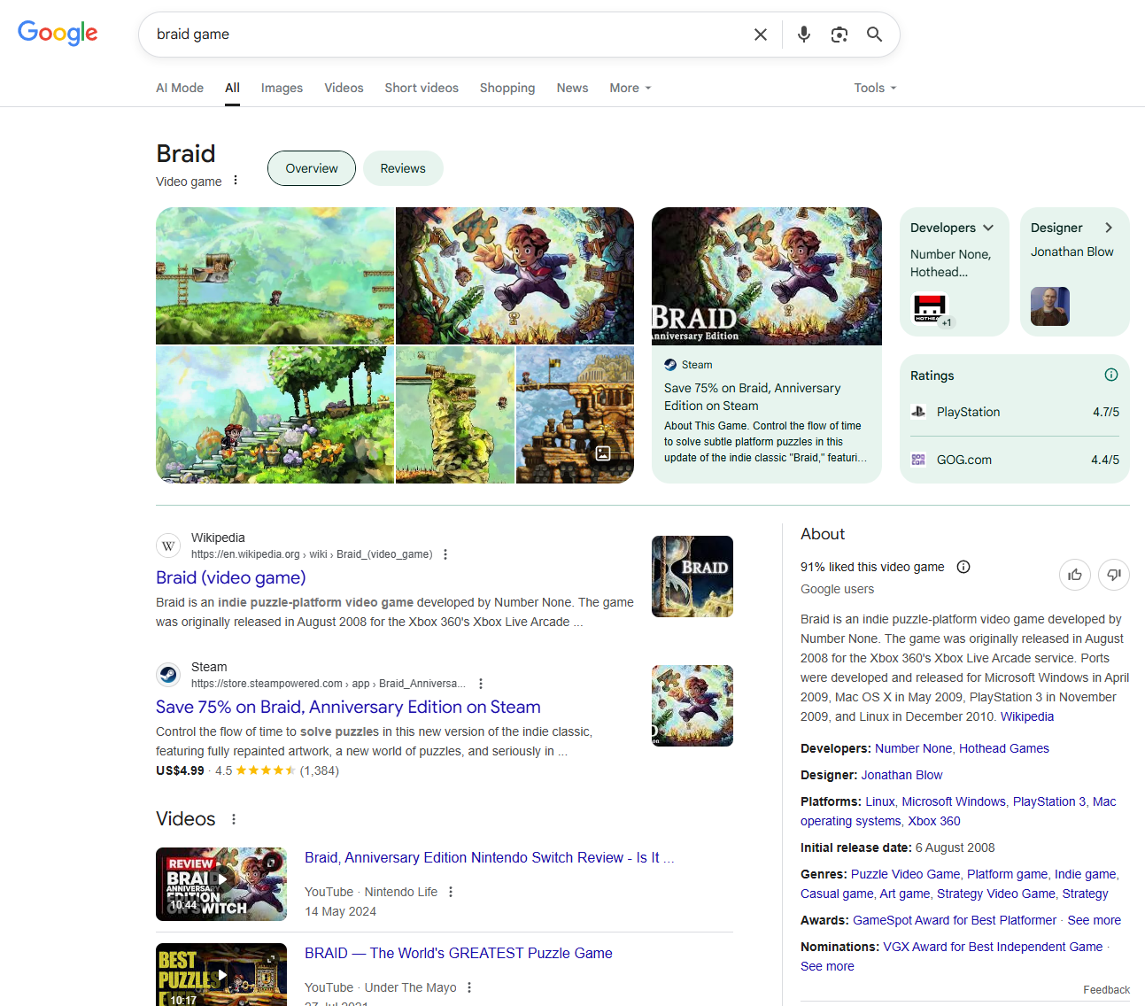Open the Indie game genre link

(x=1086, y=874)
